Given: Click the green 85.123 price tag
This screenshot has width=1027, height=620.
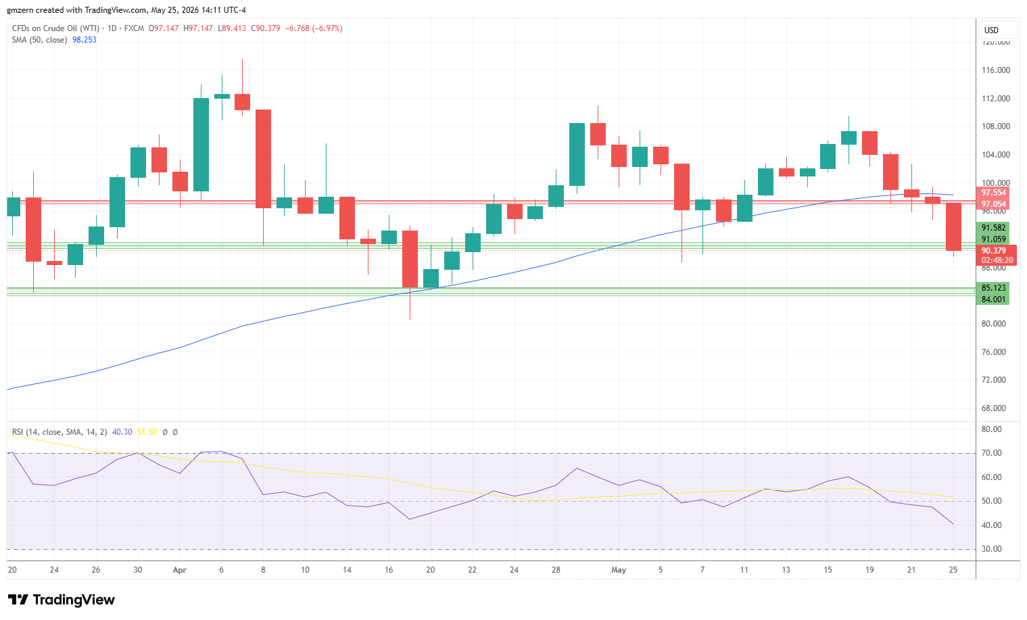Looking at the screenshot, I should pyautogui.click(x=994, y=288).
